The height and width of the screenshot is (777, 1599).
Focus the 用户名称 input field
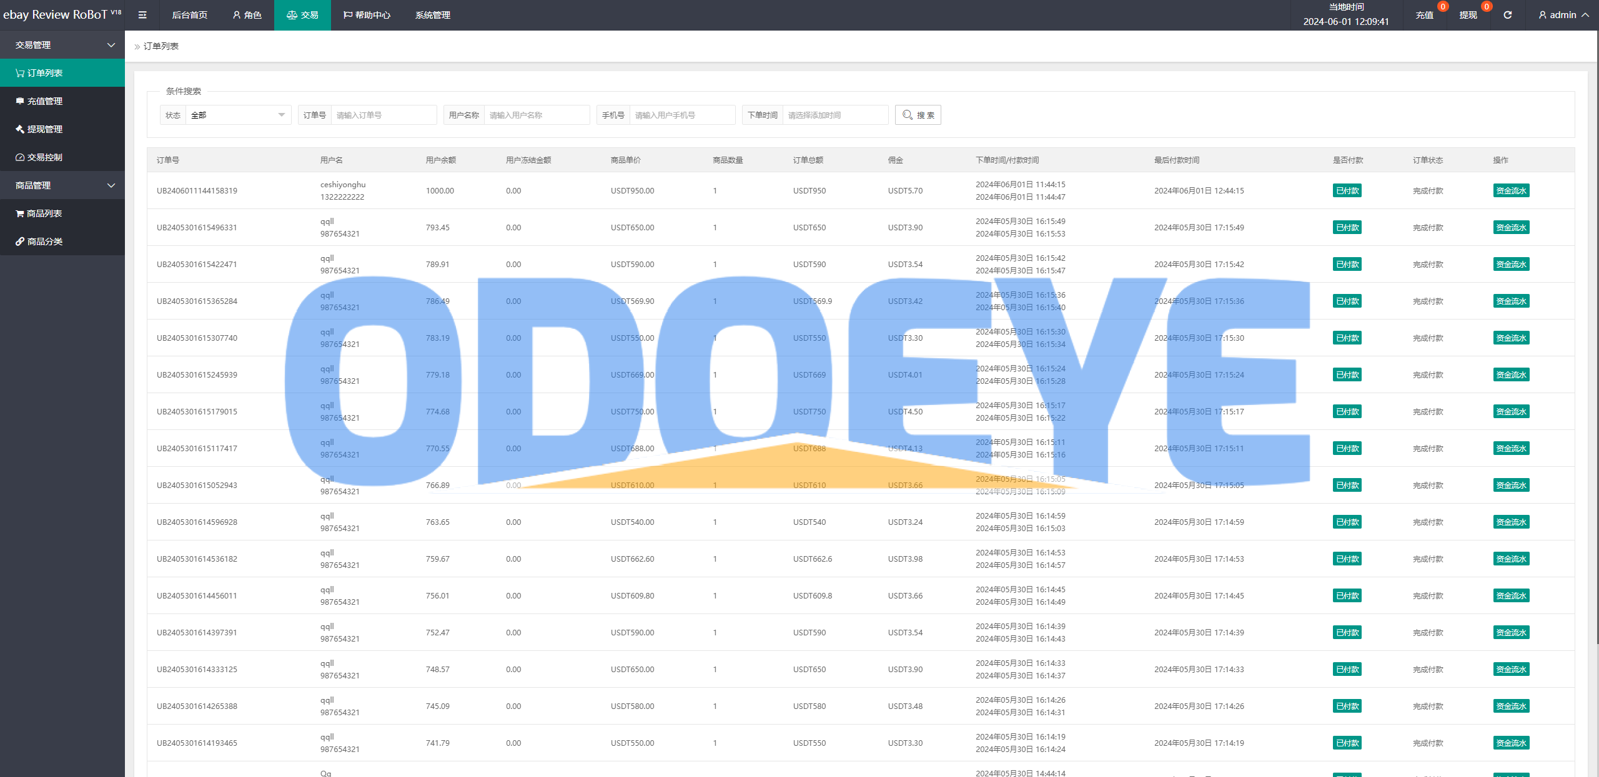click(537, 115)
